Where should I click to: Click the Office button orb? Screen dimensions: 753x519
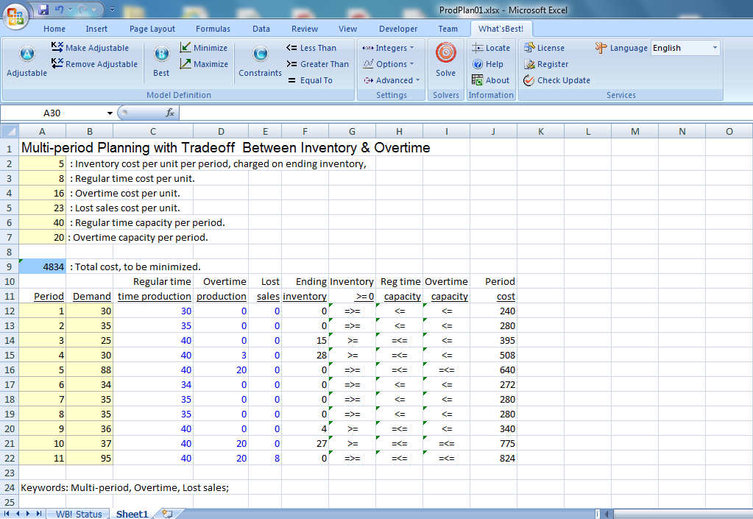(16, 15)
